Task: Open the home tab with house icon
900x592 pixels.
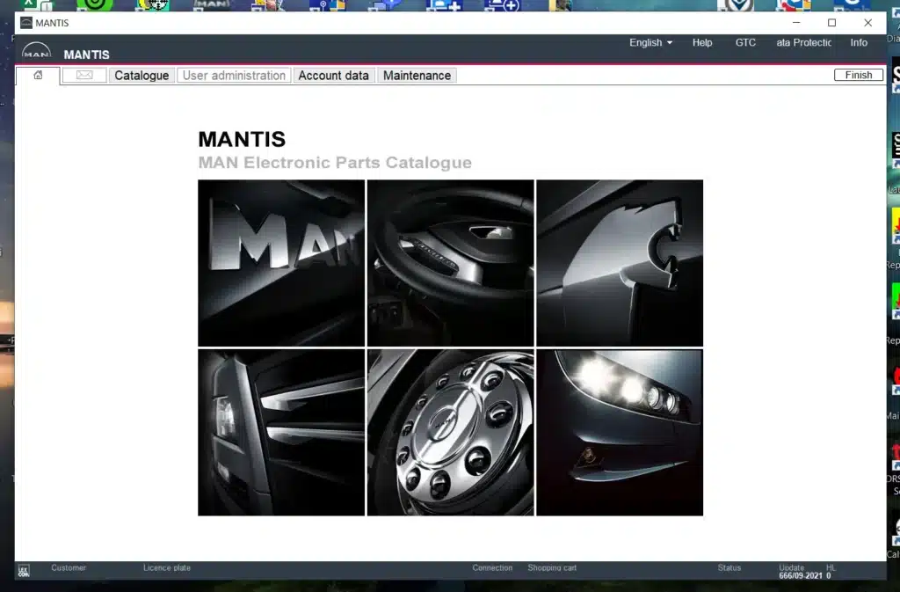Action: click(x=38, y=76)
